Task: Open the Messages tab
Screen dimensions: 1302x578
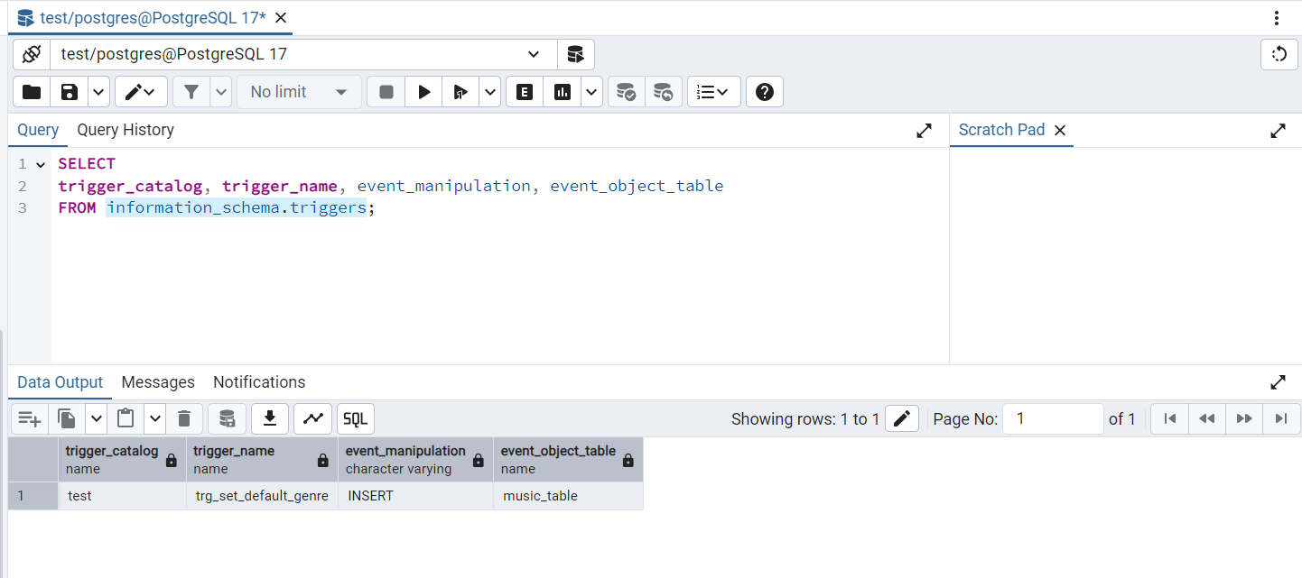Action: [x=158, y=382]
